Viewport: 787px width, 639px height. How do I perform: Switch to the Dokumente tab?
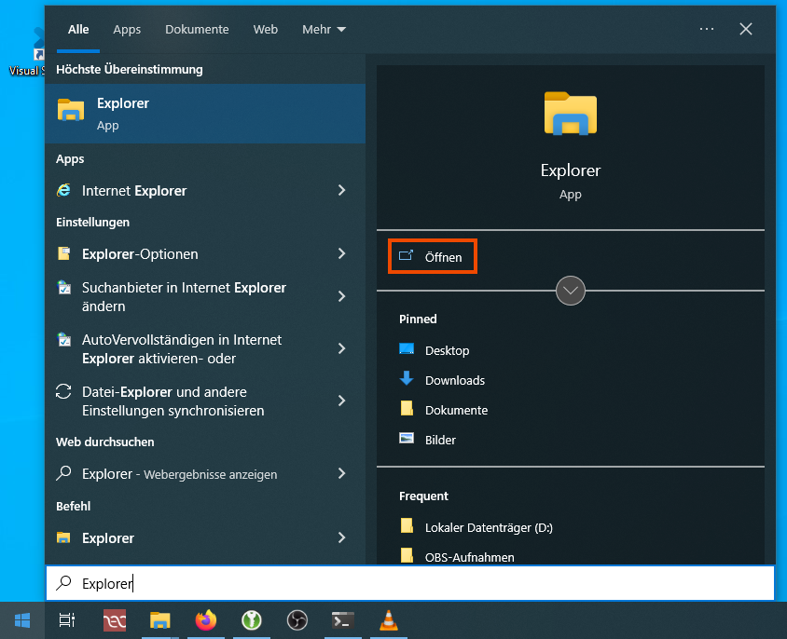pyautogui.click(x=197, y=30)
